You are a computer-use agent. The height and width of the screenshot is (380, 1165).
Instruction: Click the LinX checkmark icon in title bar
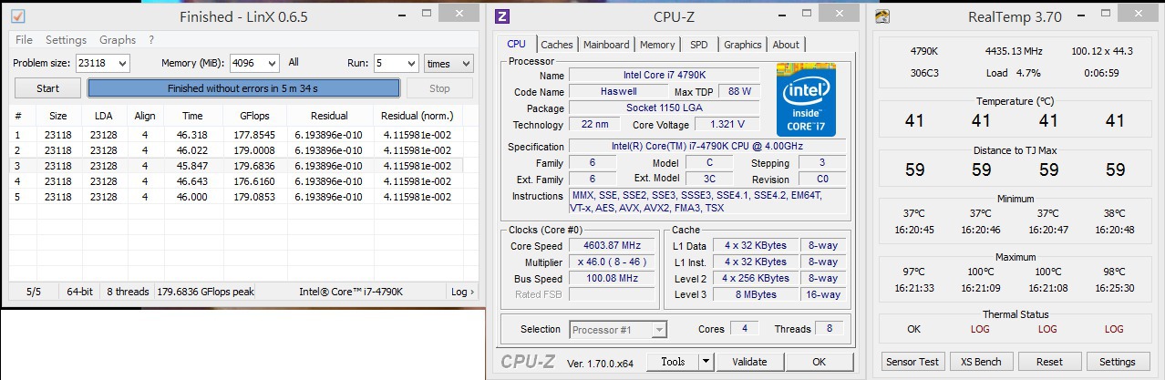point(17,16)
